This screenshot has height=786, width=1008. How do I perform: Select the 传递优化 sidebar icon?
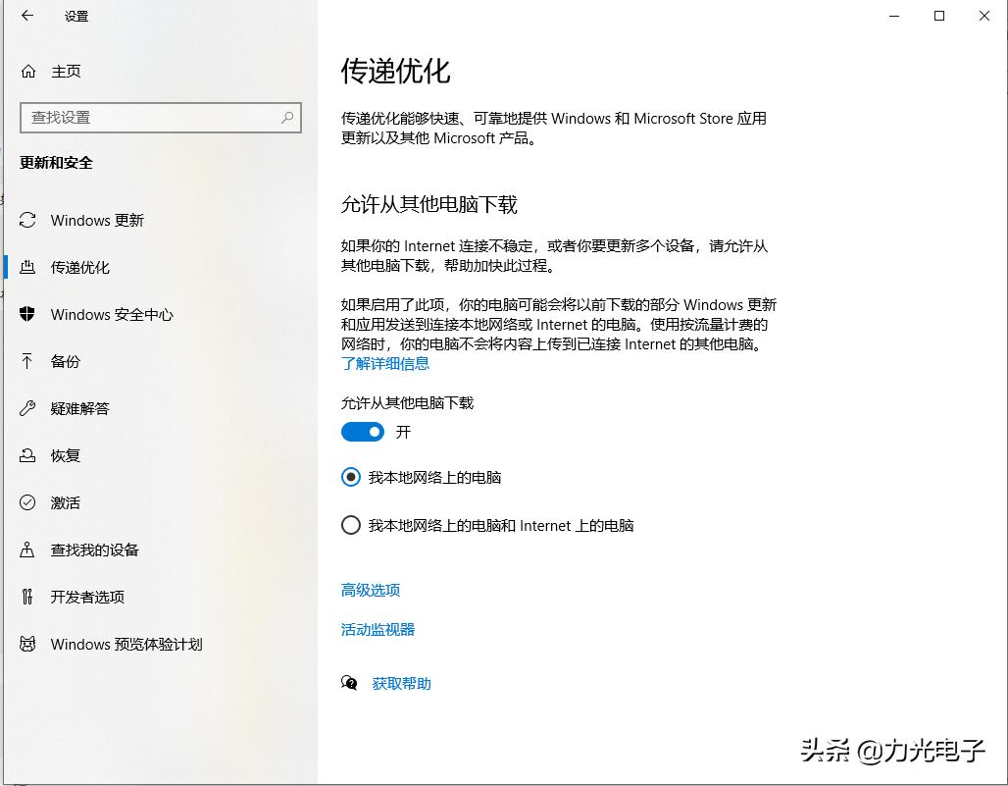pos(26,267)
